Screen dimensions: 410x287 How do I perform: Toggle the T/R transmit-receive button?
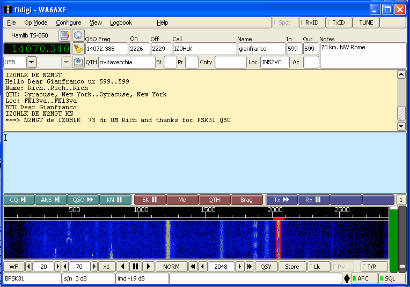[x=374, y=267]
